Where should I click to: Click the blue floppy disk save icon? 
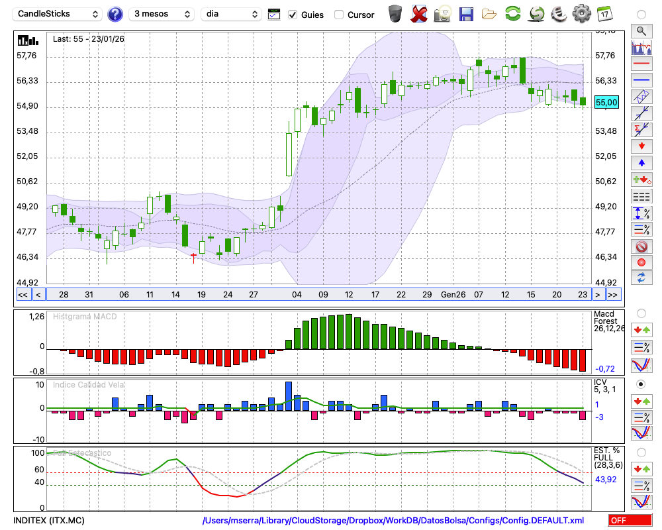coord(466,13)
